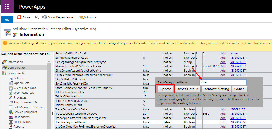Click the yellow warning icon
Screen dimensions: 272x129
click(5, 43)
